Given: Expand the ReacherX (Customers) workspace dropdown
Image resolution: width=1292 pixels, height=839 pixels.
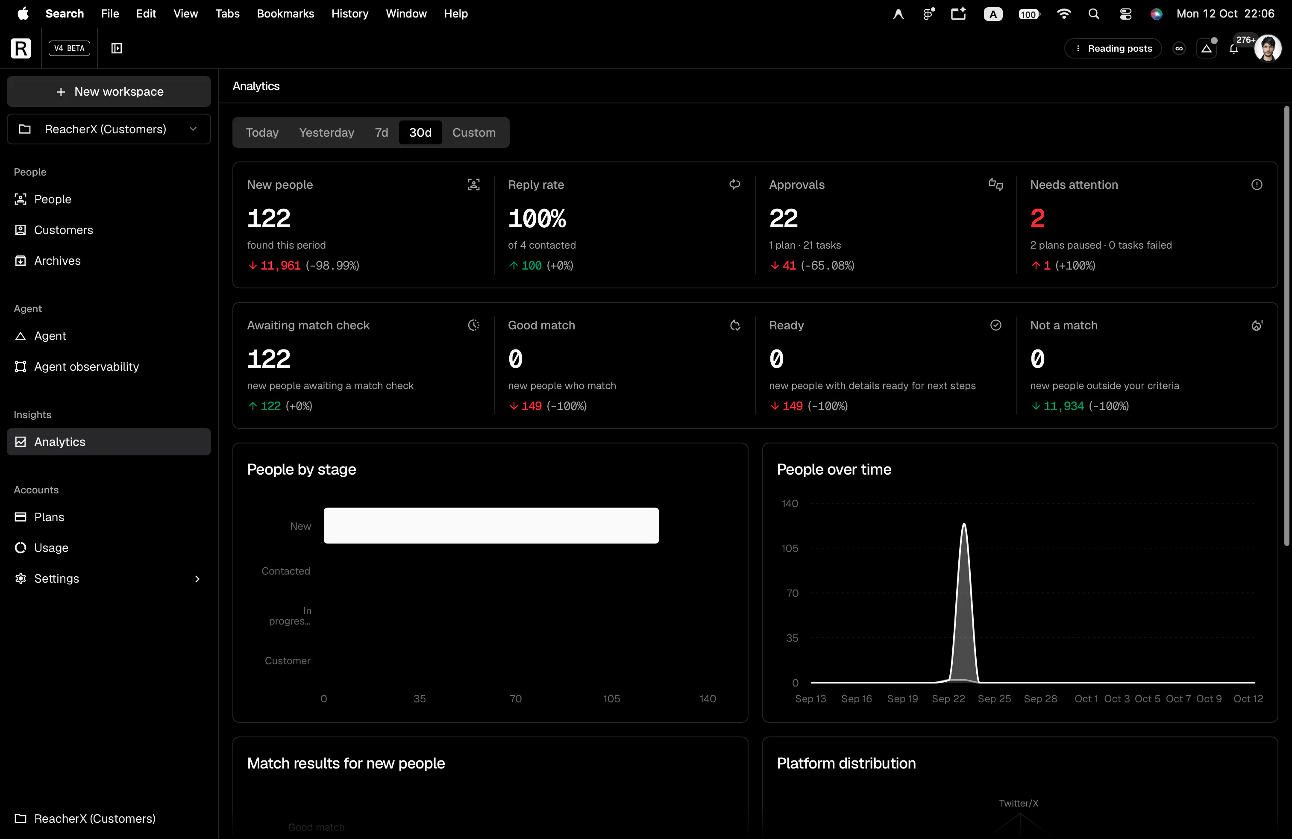Looking at the screenshot, I should pyautogui.click(x=109, y=129).
